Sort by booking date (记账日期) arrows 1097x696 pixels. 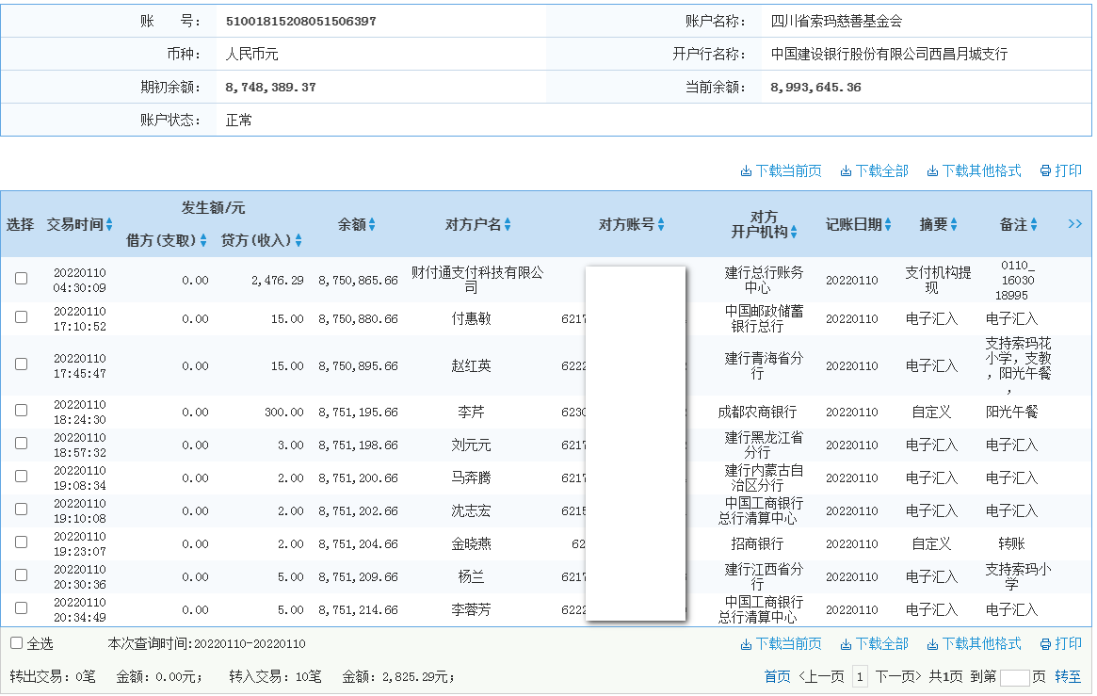(888, 224)
